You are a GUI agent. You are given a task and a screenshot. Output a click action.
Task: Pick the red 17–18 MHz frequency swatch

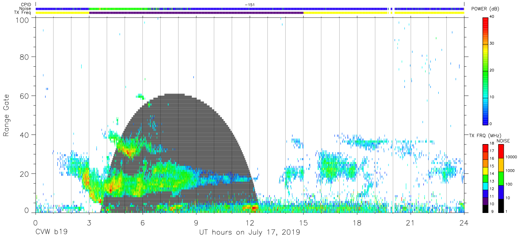click(485, 148)
